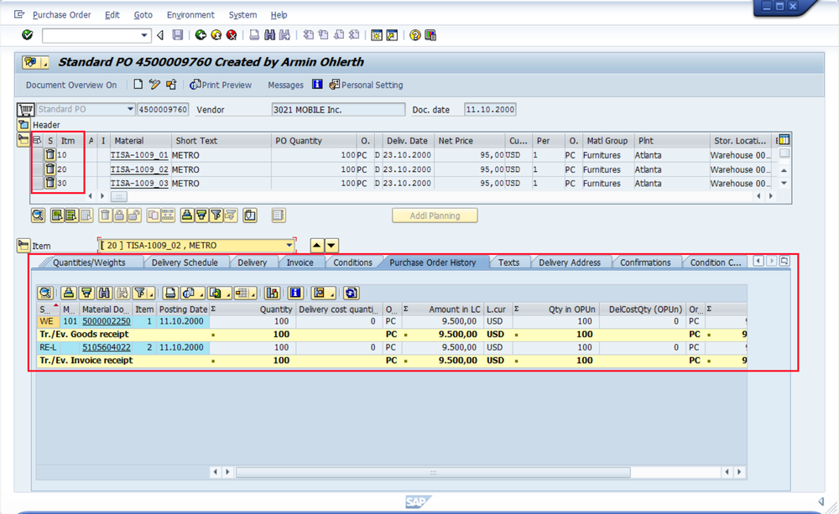
Task: Open invoice document 5105604022 link
Action: (x=106, y=347)
